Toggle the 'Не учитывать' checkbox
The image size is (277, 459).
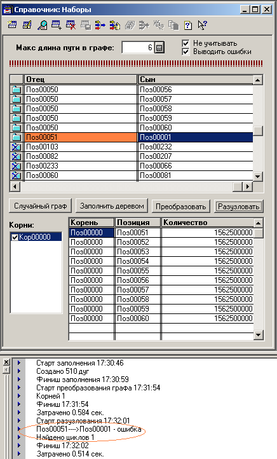(x=186, y=43)
